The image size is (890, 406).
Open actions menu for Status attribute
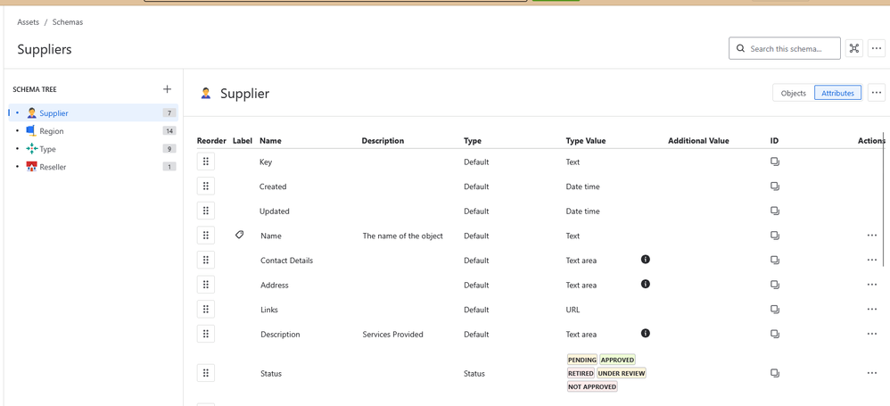pos(872,373)
